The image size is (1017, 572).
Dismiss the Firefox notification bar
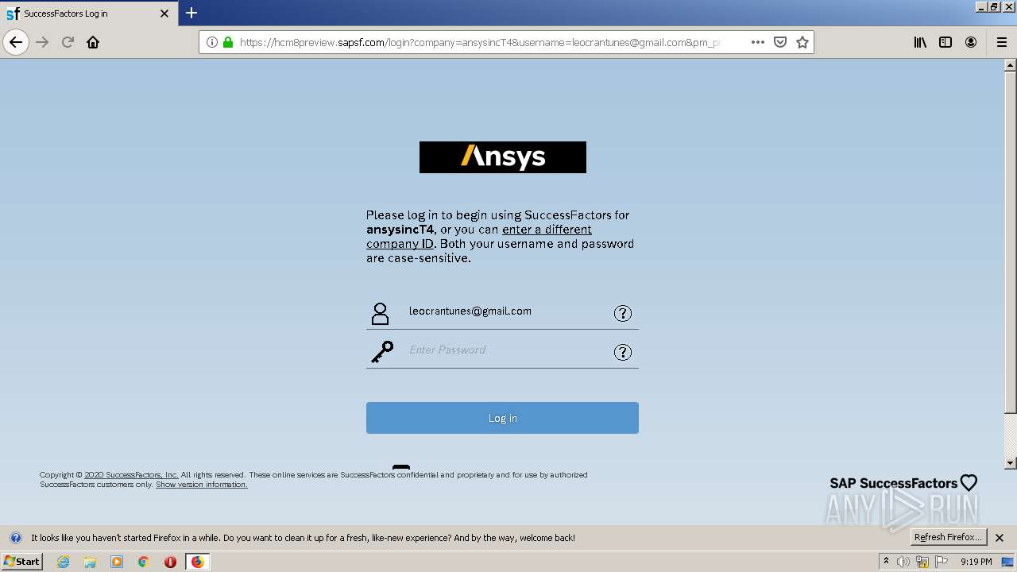pos(1000,538)
